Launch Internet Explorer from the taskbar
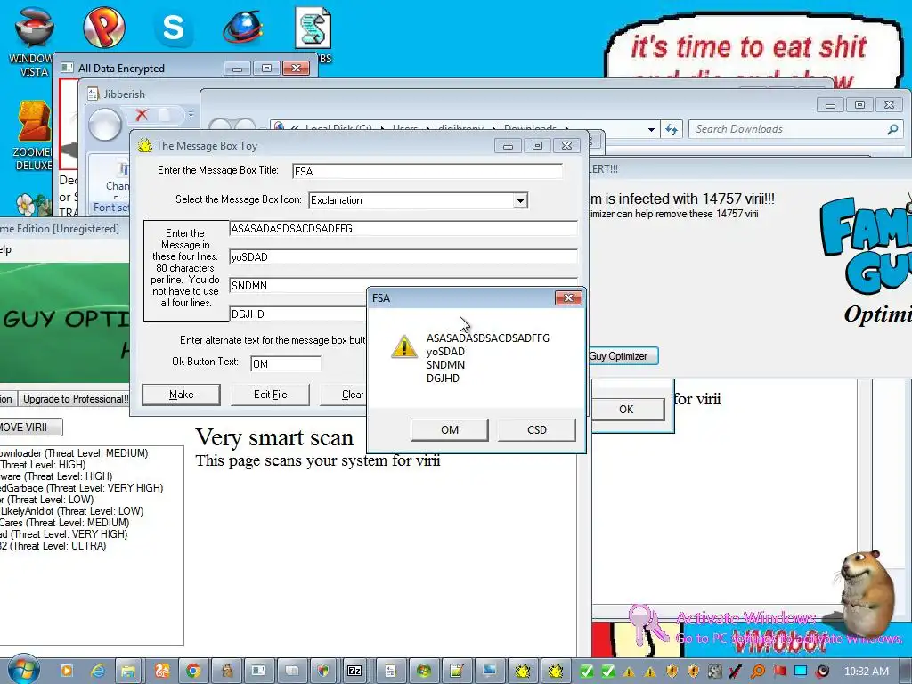Image resolution: width=912 pixels, height=684 pixels. pos(98,672)
